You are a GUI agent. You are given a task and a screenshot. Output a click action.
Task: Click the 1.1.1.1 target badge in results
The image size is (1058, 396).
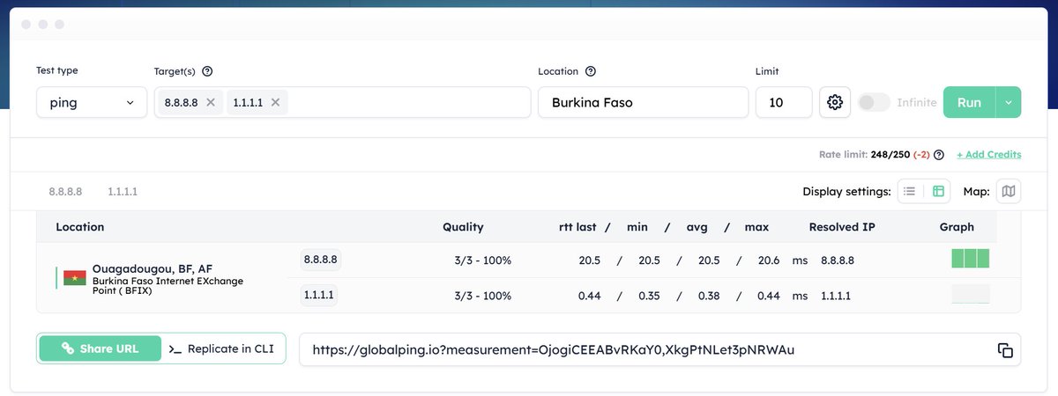point(318,295)
